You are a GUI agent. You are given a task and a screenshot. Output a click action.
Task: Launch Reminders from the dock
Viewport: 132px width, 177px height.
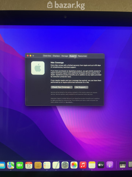(x=47, y=165)
